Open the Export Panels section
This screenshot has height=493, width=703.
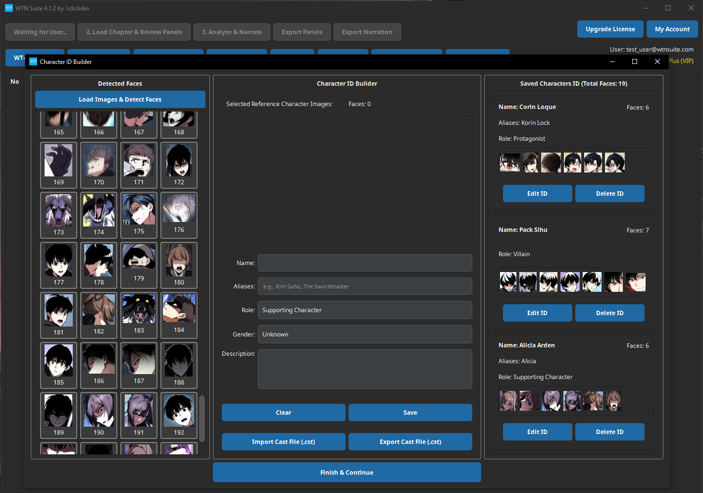pyautogui.click(x=301, y=32)
